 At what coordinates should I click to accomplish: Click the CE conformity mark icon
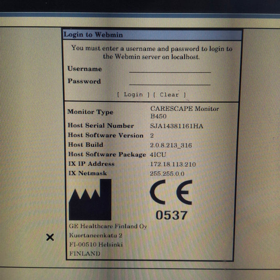coord(171,192)
